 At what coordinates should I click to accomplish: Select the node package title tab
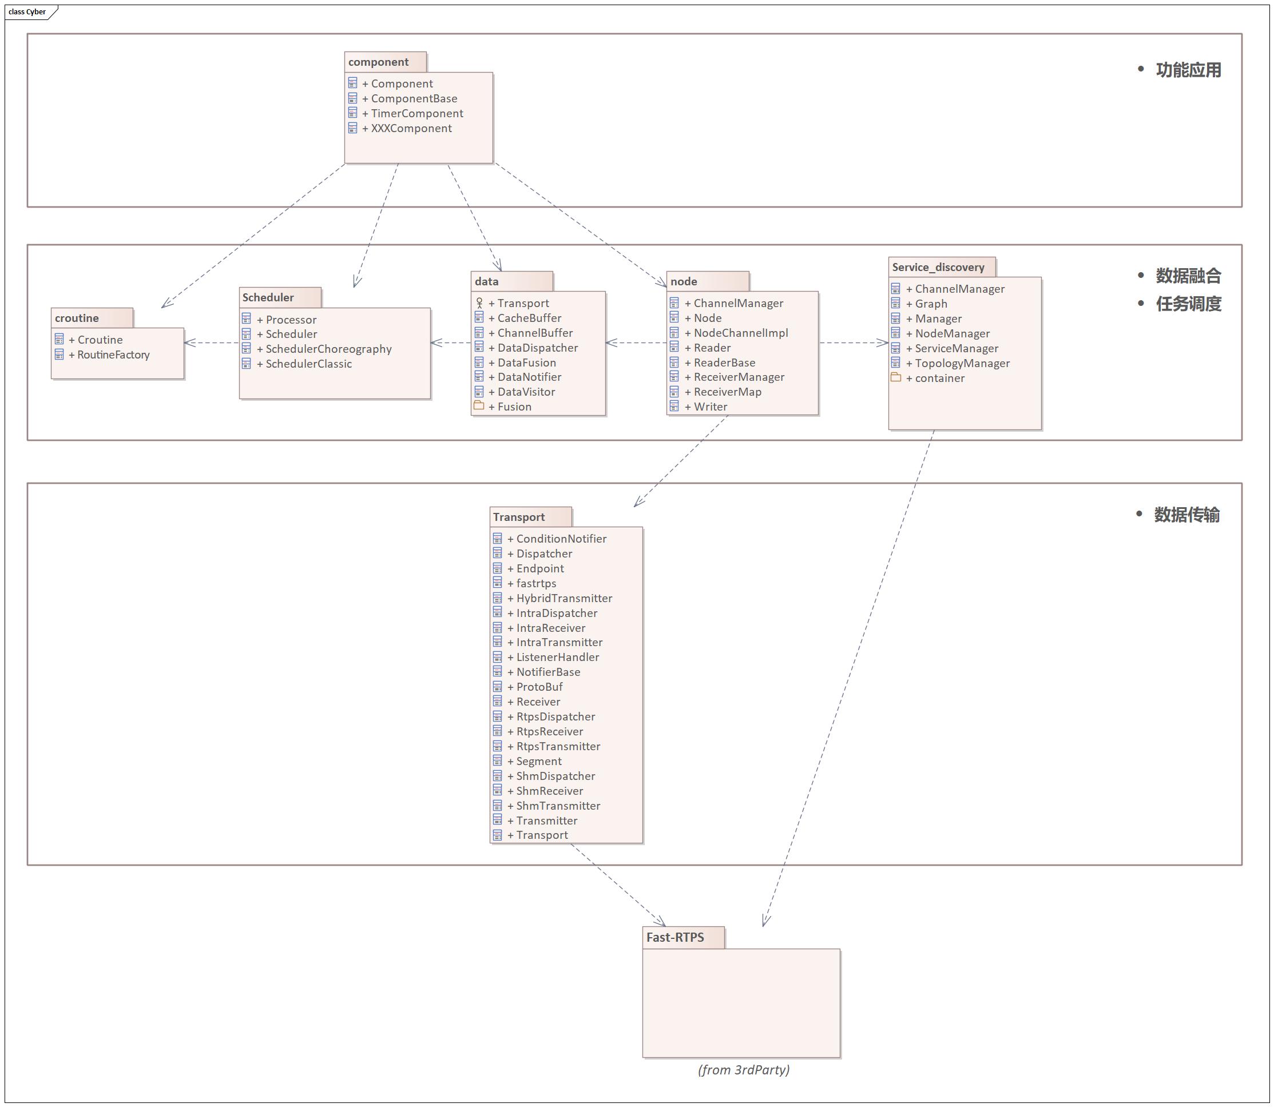pyautogui.click(x=708, y=281)
